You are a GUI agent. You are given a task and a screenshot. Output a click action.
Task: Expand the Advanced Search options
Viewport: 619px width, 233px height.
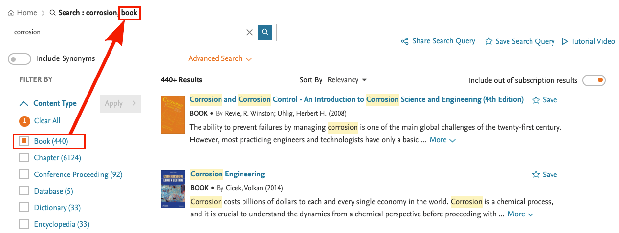[x=220, y=58]
